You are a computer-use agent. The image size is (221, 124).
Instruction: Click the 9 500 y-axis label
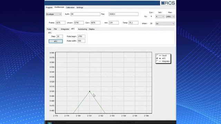[x=52, y=91]
